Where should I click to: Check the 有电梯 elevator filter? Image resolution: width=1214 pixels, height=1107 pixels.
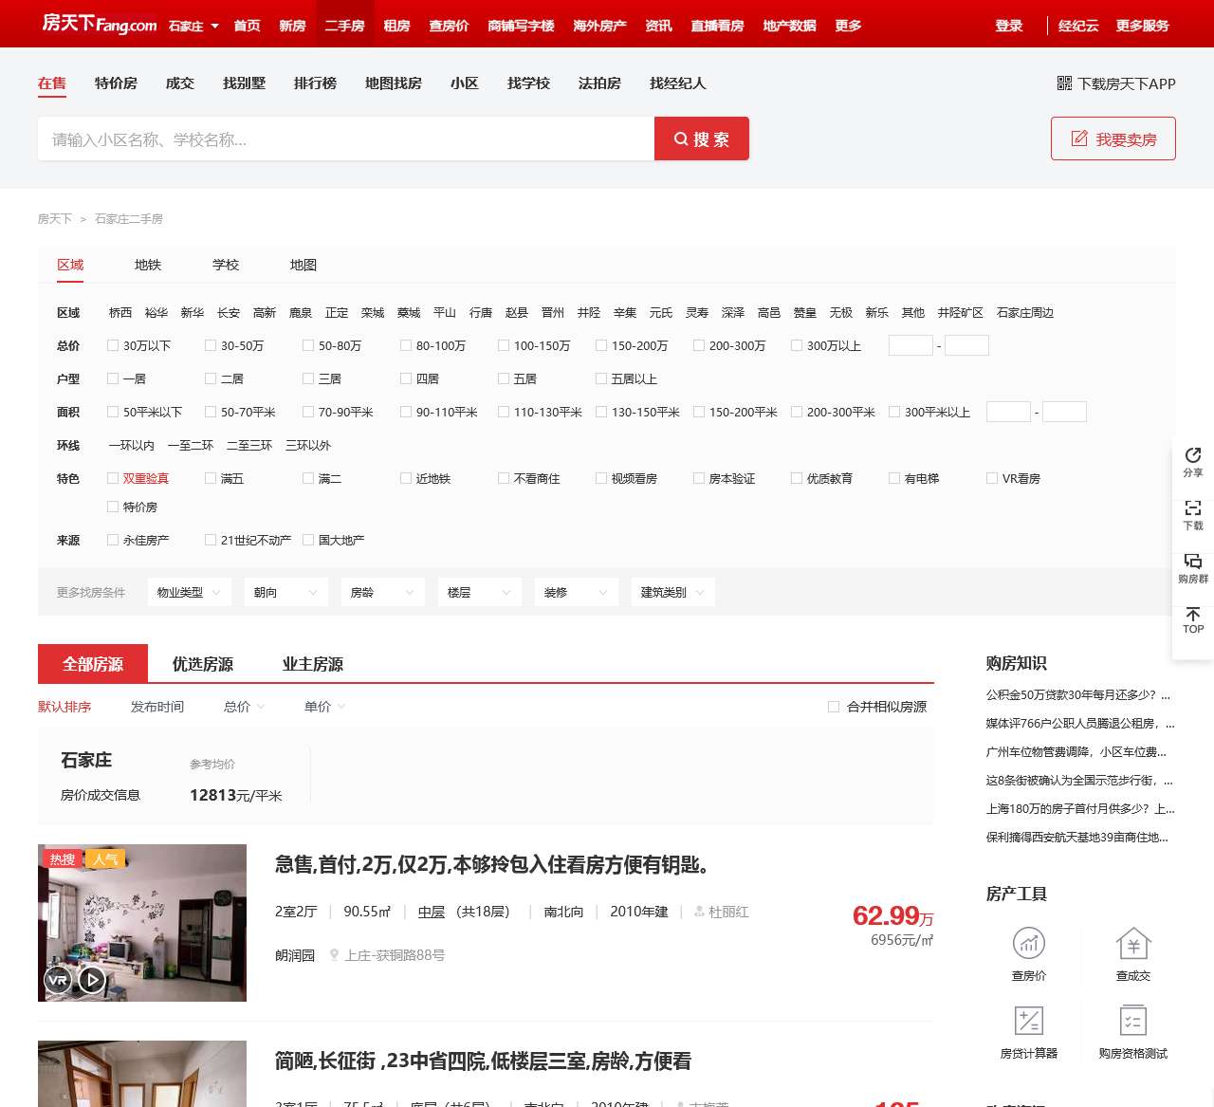point(893,478)
